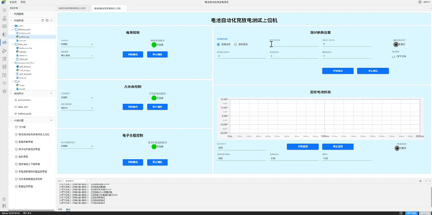Click the plus icon beside UI设计器 section
This screenshot has width=432, height=215.
[x=51, y=120]
